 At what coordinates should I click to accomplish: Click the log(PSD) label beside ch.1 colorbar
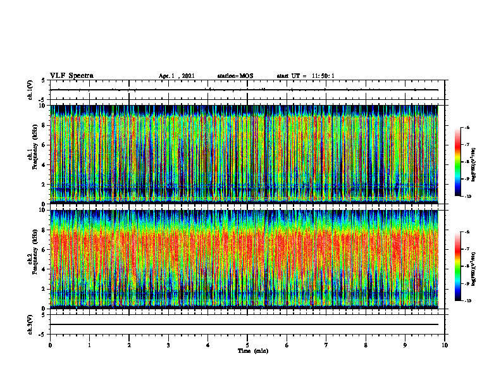coord(474,164)
